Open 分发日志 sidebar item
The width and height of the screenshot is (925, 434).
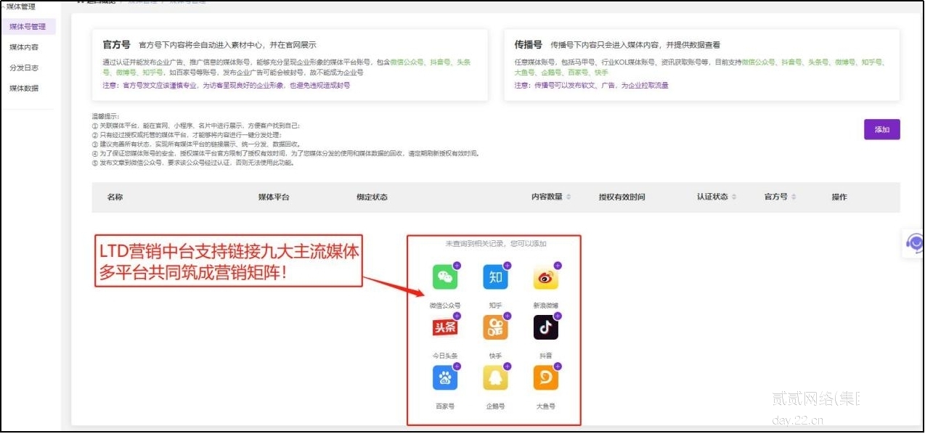[24, 67]
